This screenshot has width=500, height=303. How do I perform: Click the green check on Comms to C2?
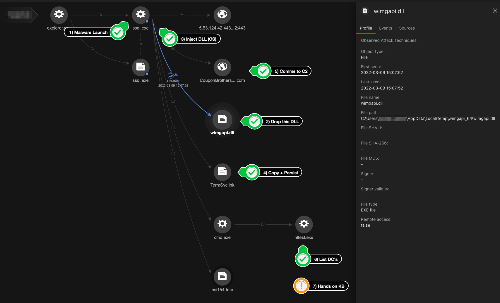(x=263, y=71)
